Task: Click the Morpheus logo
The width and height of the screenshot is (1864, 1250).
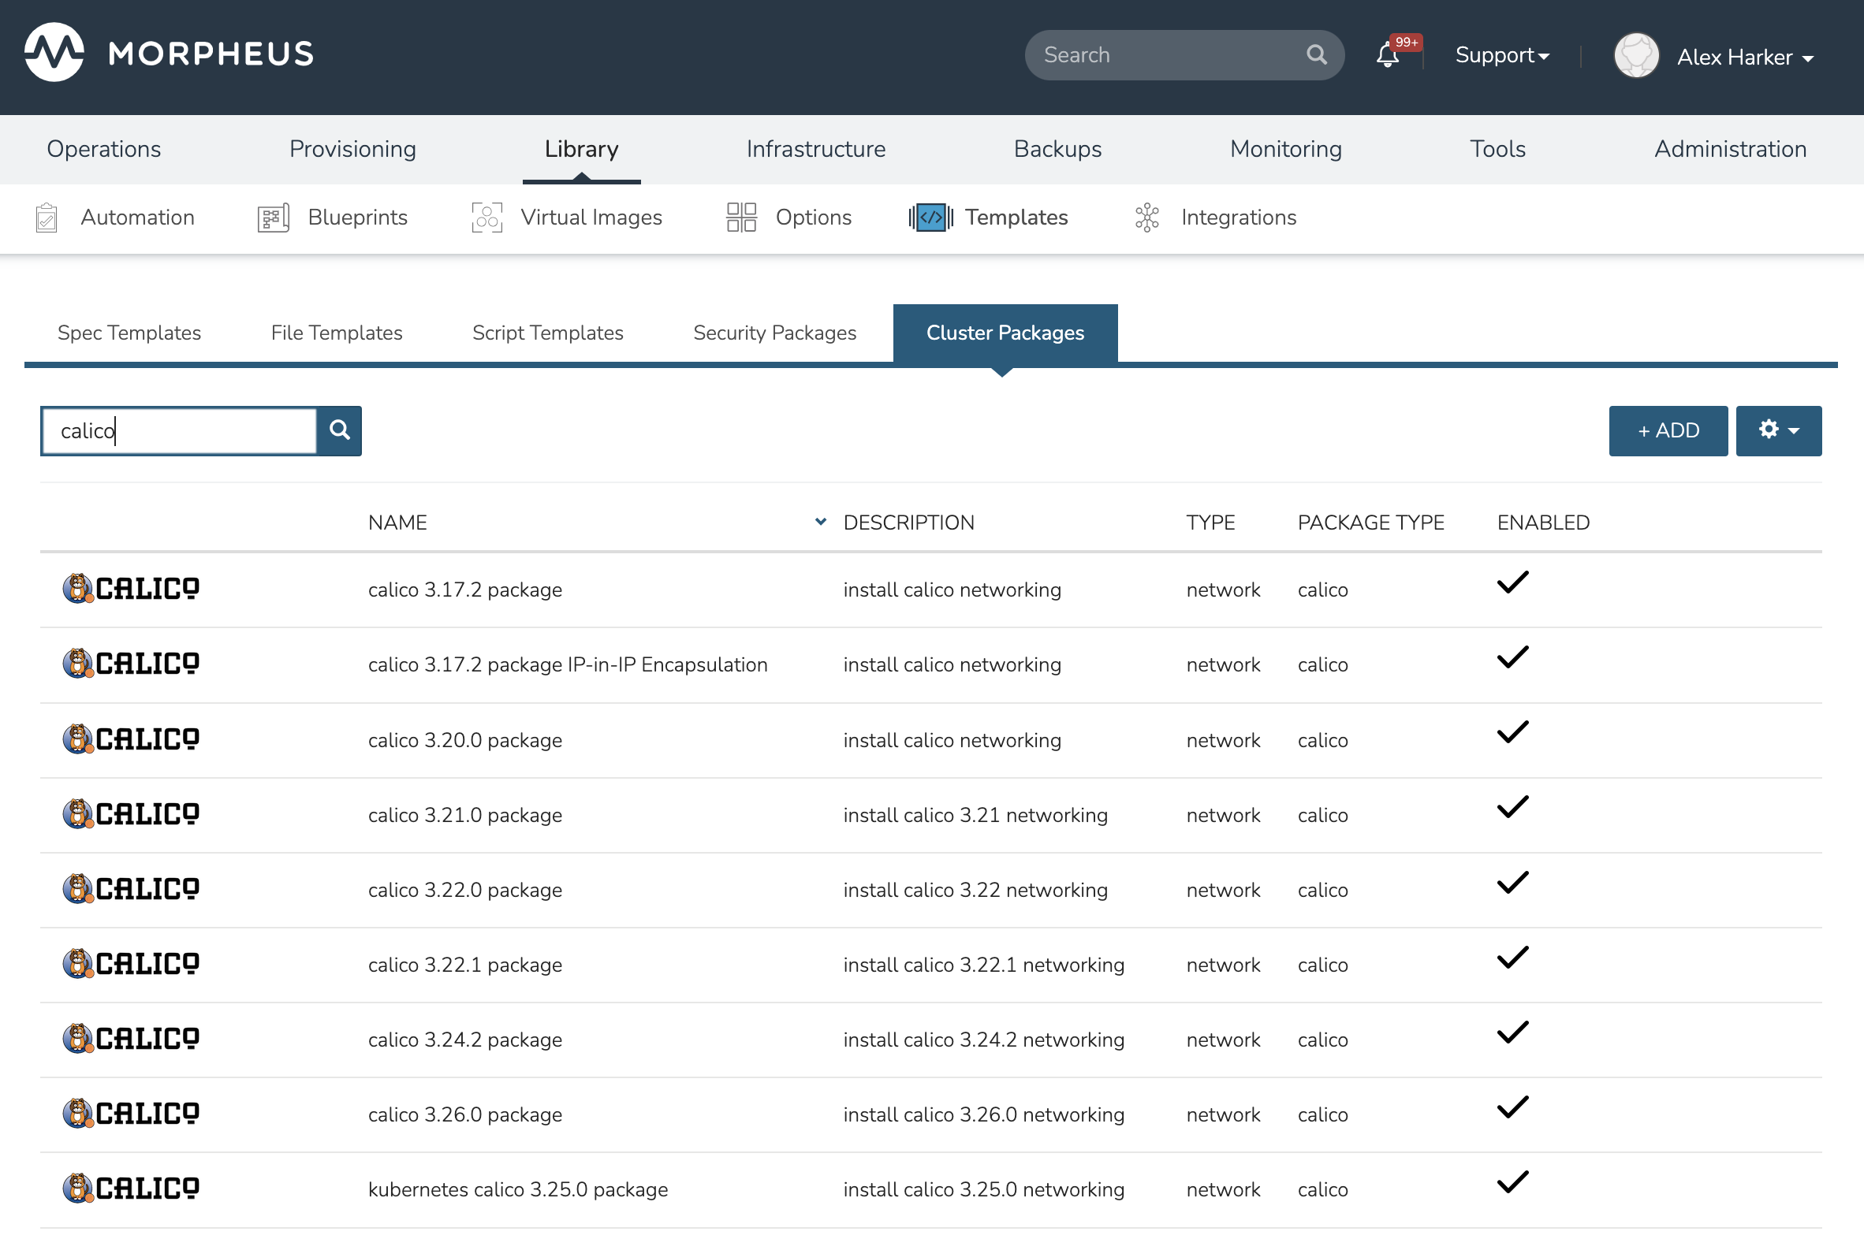Action: pyautogui.click(x=54, y=53)
